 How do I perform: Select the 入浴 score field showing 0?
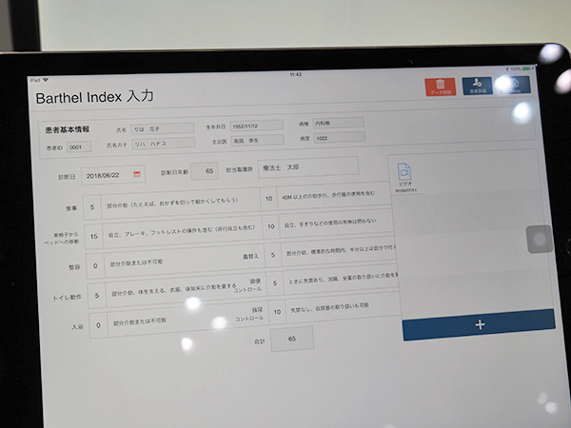point(98,325)
